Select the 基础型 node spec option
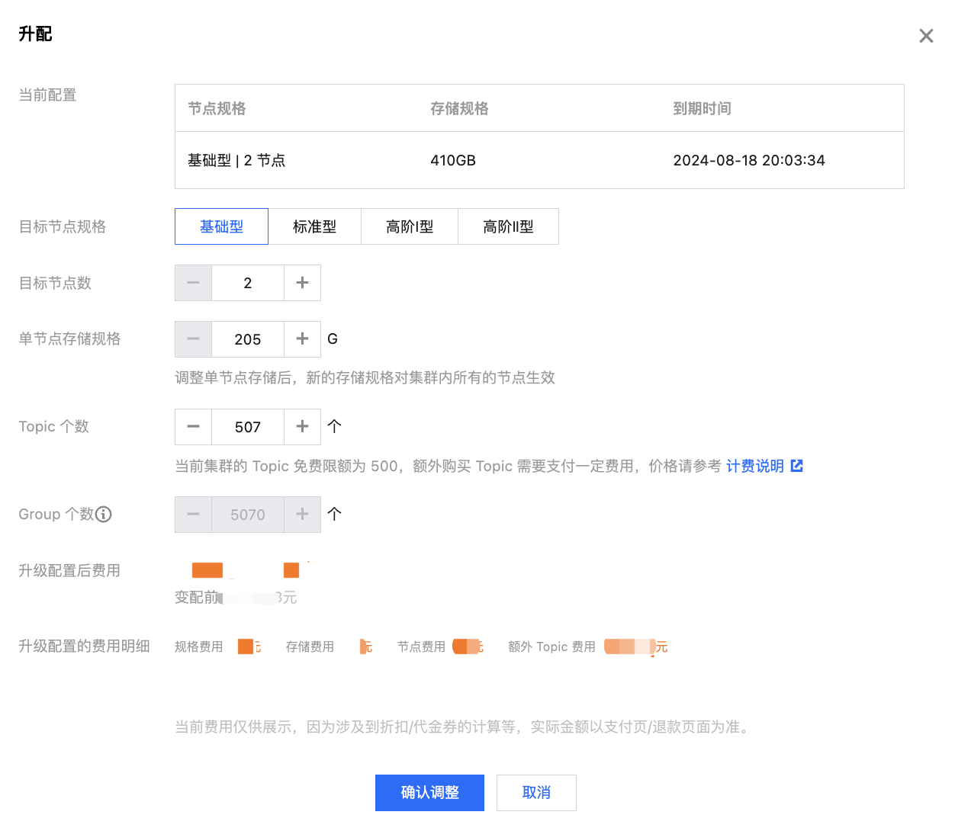 pyautogui.click(x=221, y=226)
